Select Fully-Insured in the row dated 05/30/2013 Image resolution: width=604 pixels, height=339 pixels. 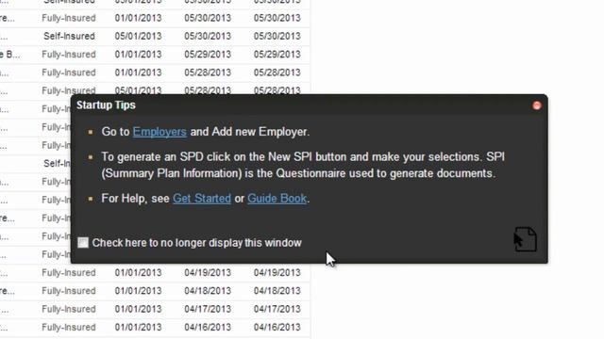coord(69,18)
